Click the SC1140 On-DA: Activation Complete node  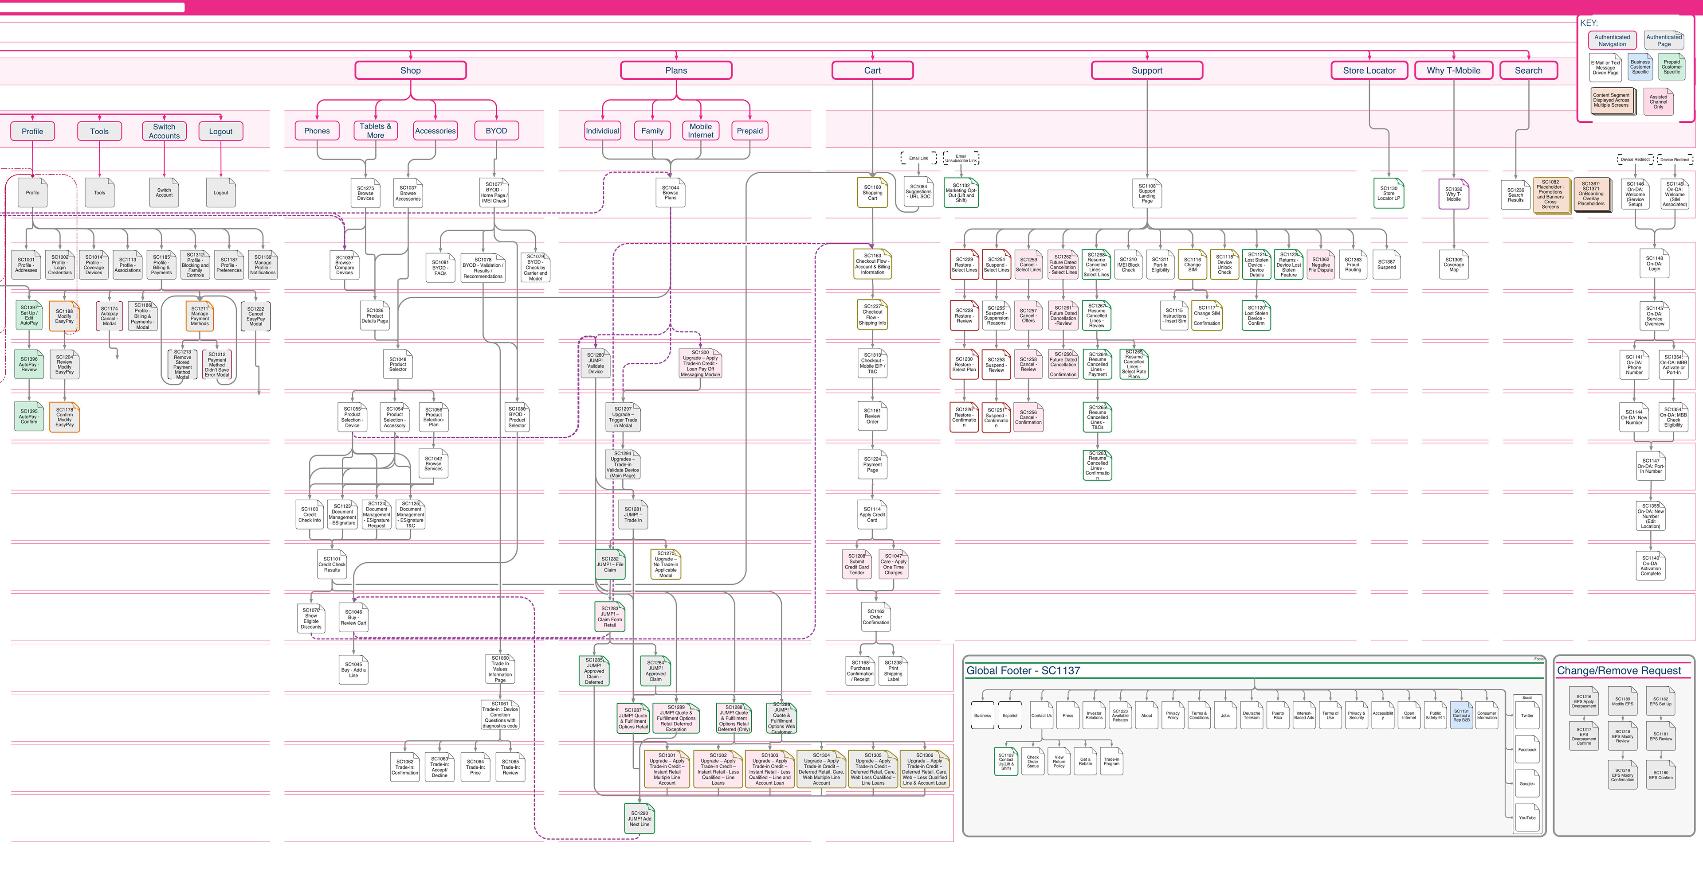click(1650, 566)
